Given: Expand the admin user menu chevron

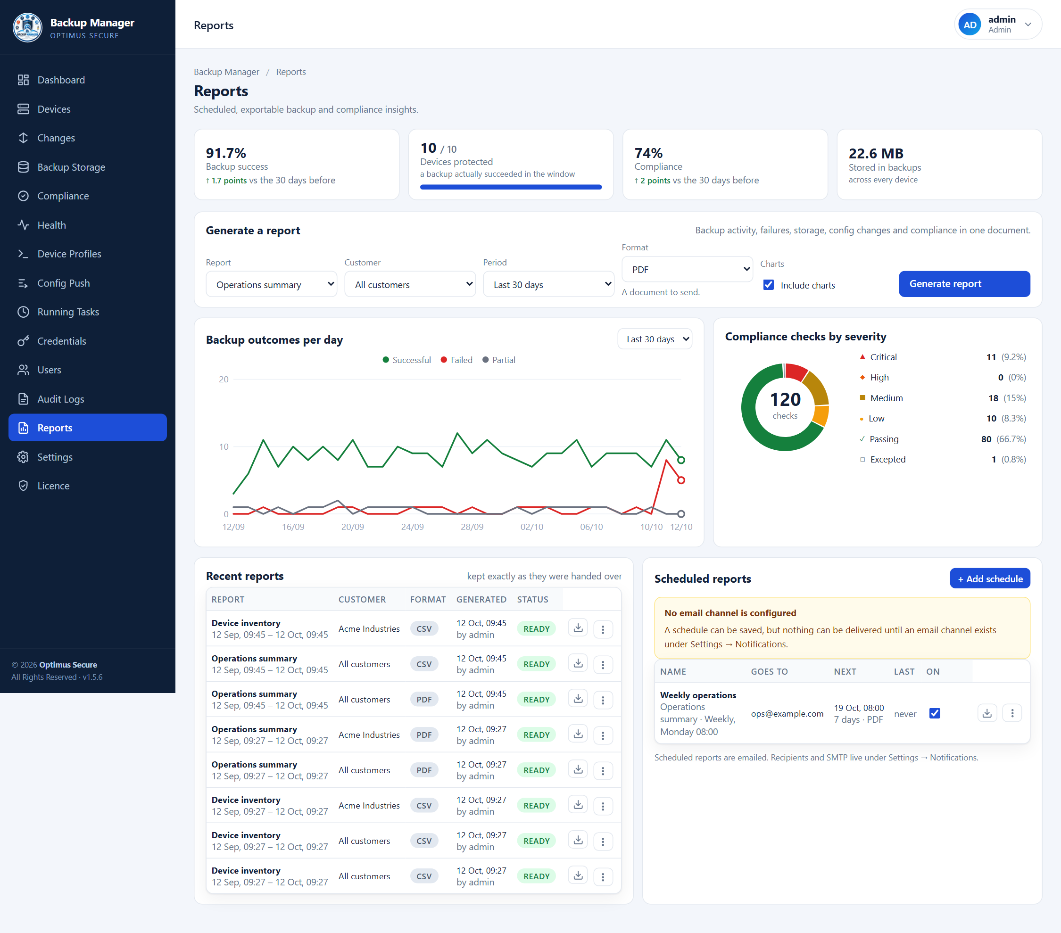Looking at the screenshot, I should 1028,25.
